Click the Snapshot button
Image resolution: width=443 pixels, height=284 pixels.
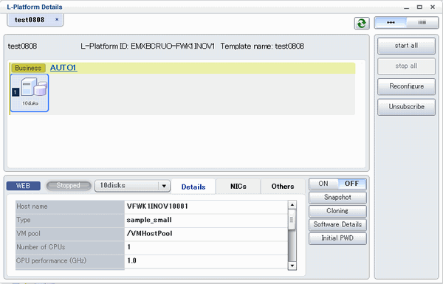click(337, 198)
